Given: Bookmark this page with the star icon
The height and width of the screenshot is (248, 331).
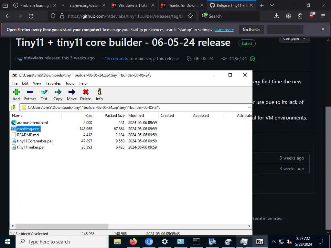Looking at the screenshot, I should point(190,16).
